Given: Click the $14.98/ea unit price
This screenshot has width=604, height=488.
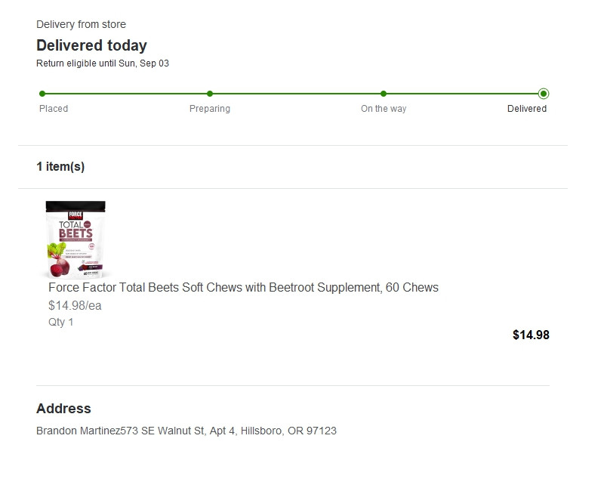Looking at the screenshot, I should coord(75,306).
